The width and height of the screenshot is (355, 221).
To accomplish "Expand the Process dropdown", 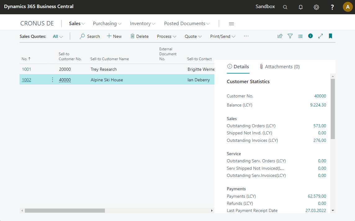I will tap(166, 36).
